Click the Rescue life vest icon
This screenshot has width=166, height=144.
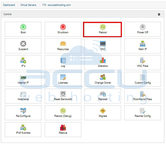[63, 128]
